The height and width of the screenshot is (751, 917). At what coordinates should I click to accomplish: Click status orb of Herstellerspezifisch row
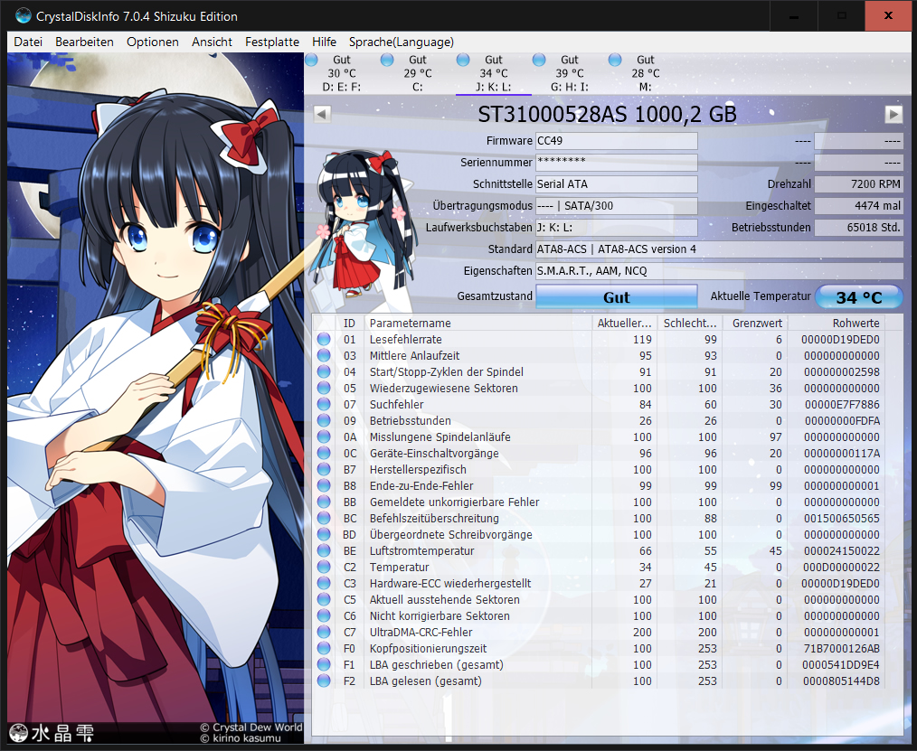point(324,469)
